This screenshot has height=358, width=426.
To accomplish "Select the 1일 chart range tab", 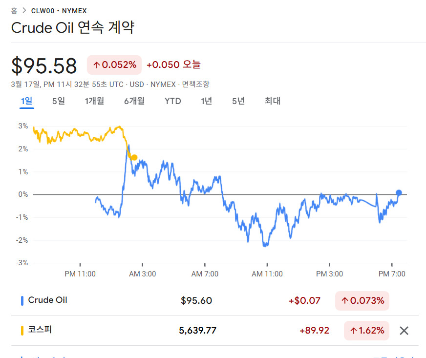I will pyautogui.click(x=26, y=101).
